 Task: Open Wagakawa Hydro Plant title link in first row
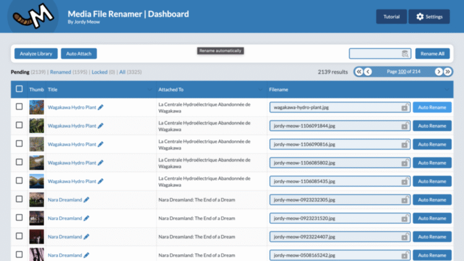(72, 107)
